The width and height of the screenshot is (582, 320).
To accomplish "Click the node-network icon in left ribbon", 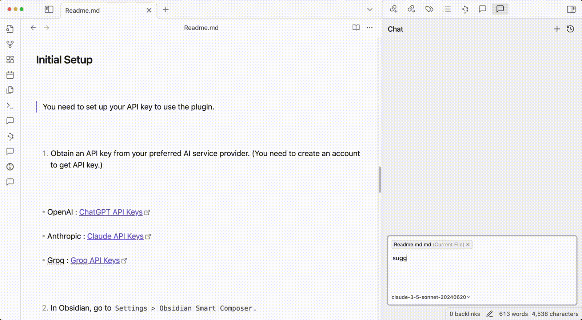I will coord(10,137).
